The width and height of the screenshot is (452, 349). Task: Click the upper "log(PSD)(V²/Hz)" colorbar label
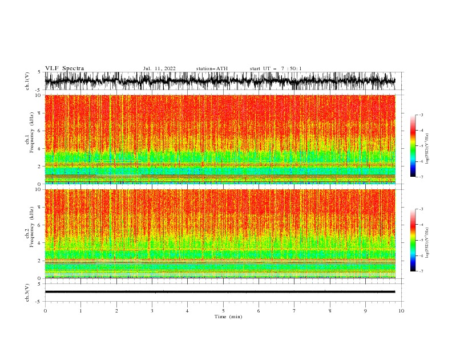(x=427, y=149)
